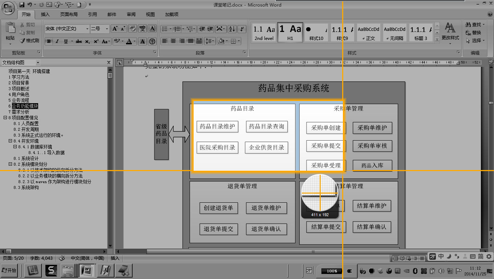The height and width of the screenshot is (279, 494).
Task: Open the font name dropdown (宋体)
Action: [87, 29]
